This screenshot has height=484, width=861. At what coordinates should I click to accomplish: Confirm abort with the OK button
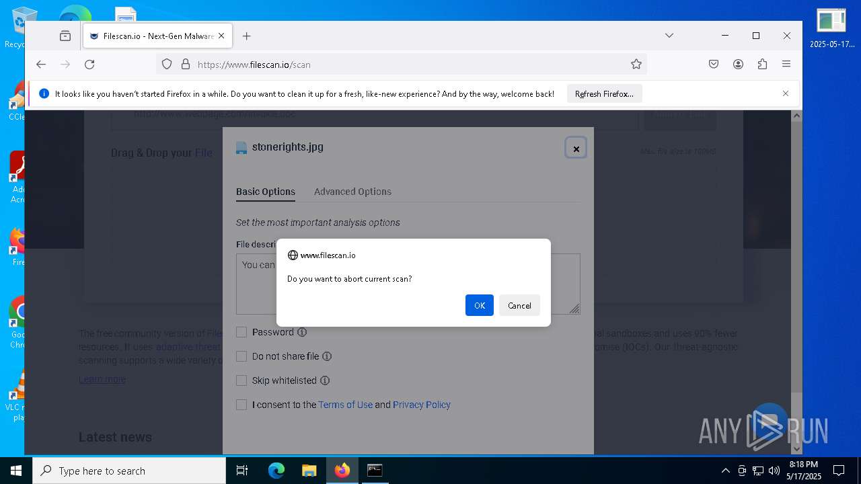(x=479, y=305)
